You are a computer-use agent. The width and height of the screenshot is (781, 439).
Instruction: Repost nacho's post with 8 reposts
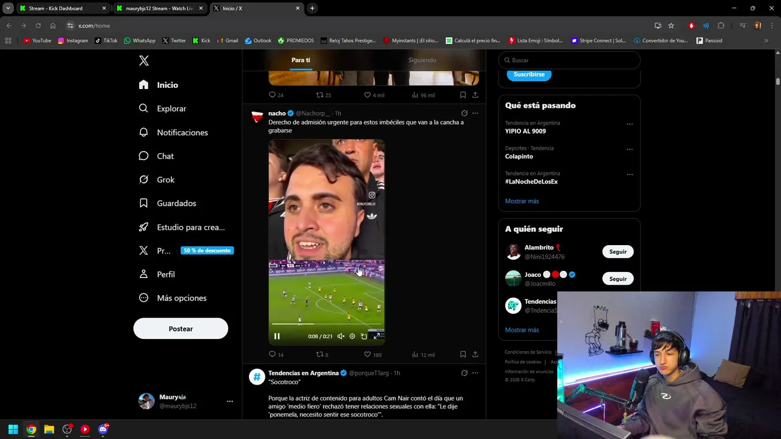(322, 354)
